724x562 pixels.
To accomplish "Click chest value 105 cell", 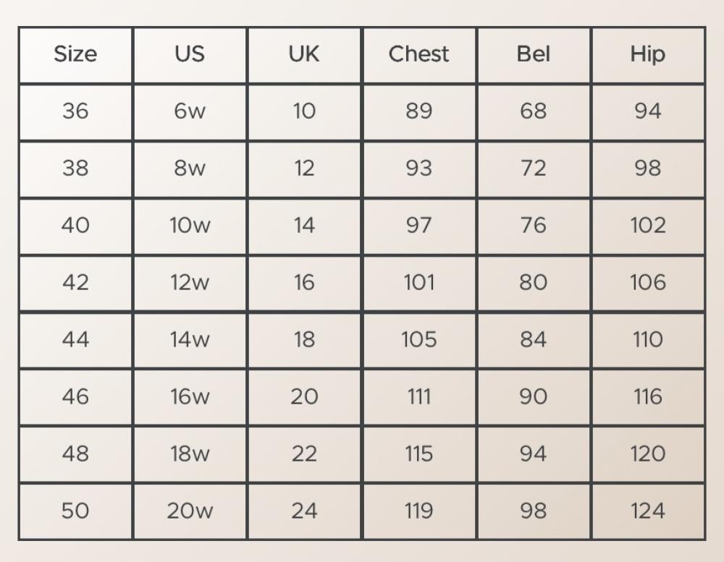I will click(x=418, y=341).
